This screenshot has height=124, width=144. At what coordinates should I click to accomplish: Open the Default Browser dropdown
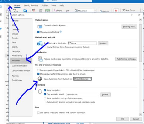tap(82, 79)
